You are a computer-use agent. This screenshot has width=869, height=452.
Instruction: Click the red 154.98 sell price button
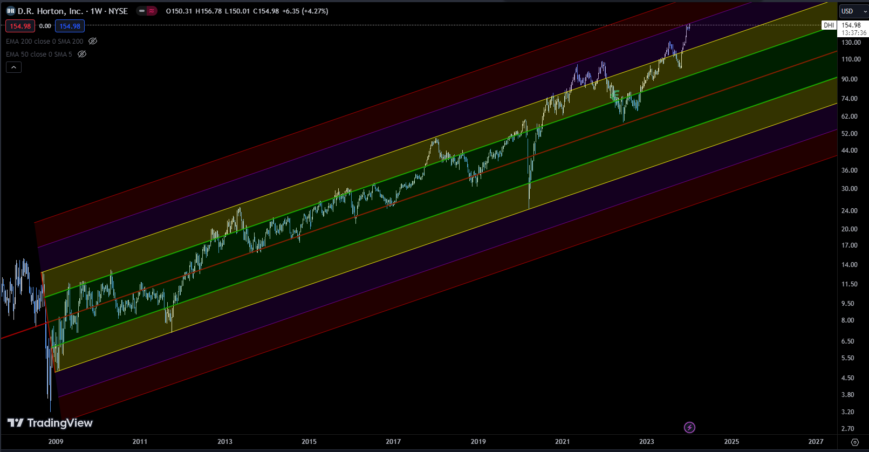[x=20, y=26]
